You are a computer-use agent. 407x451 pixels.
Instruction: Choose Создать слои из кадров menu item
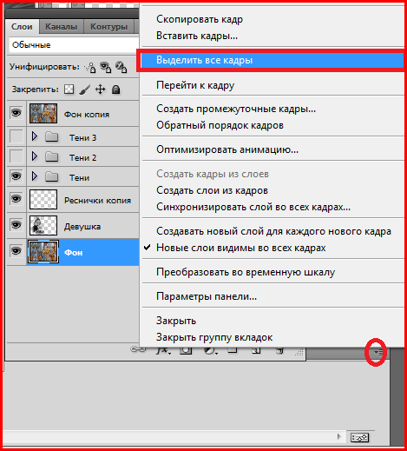coord(212,190)
